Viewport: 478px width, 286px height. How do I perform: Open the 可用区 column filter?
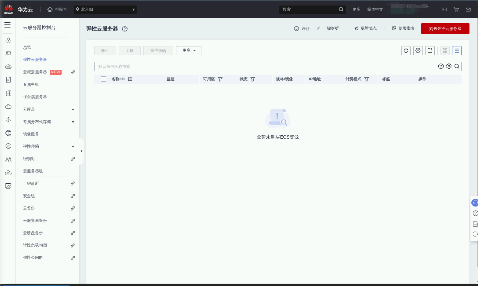(x=220, y=79)
